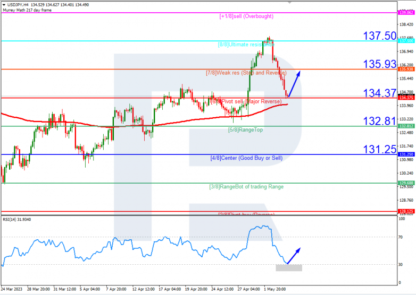Click the 135.440 price scale value
Image resolution: width=416 pixels, height=295 pixels.
(x=406, y=79)
